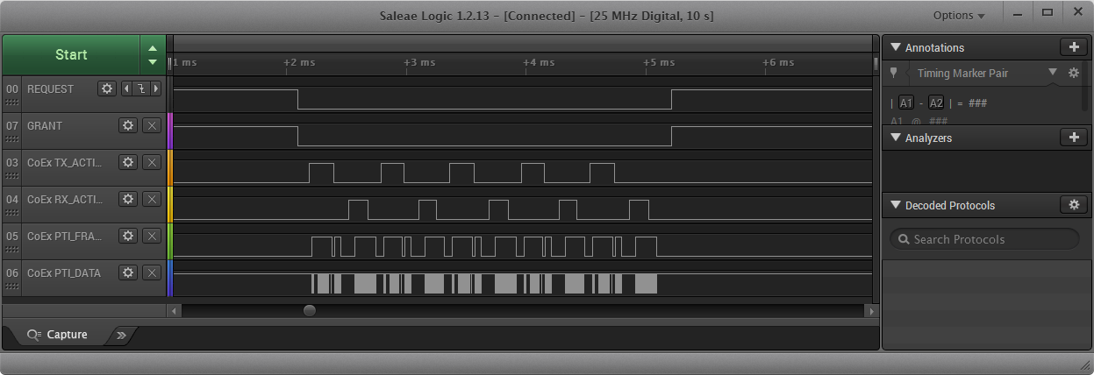The height and width of the screenshot is (375, 1094).
Task: Jump to next edge on REQUEST channel
Action: [156, 88]
